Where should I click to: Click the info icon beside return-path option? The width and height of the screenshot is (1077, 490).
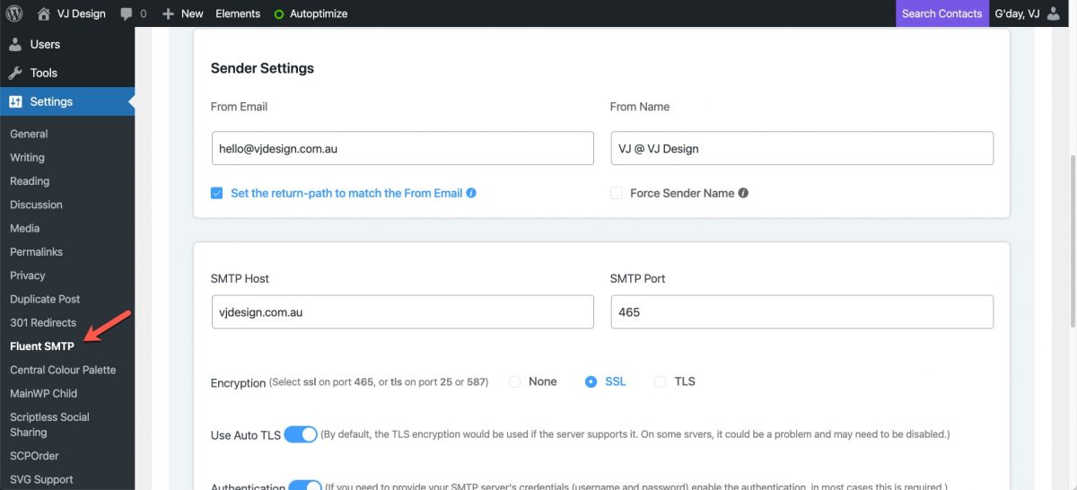[x=471, y=193]
